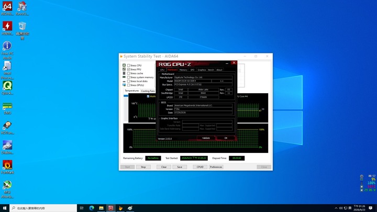This screenshot has height=212, width=377.
Task: Click the Test Started timestamp box
Action: pos(194,158)
